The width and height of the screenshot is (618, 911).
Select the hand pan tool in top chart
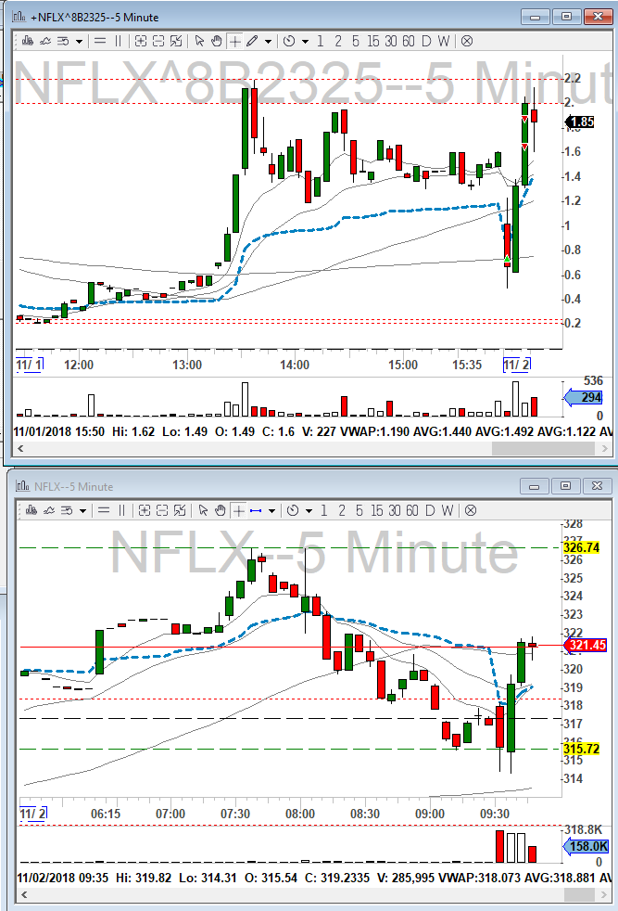coord(217,41)
